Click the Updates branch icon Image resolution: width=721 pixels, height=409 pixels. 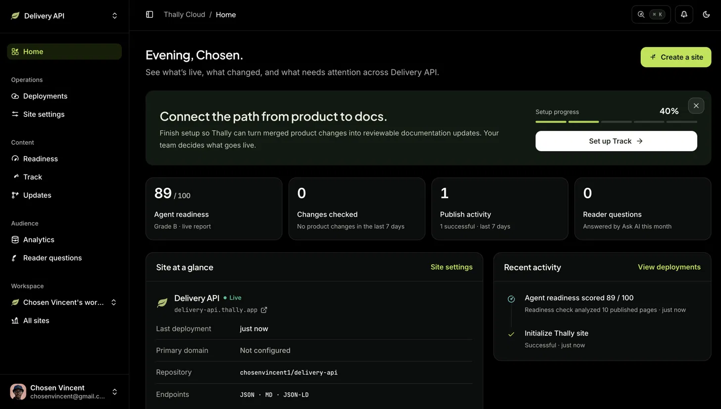15,195
